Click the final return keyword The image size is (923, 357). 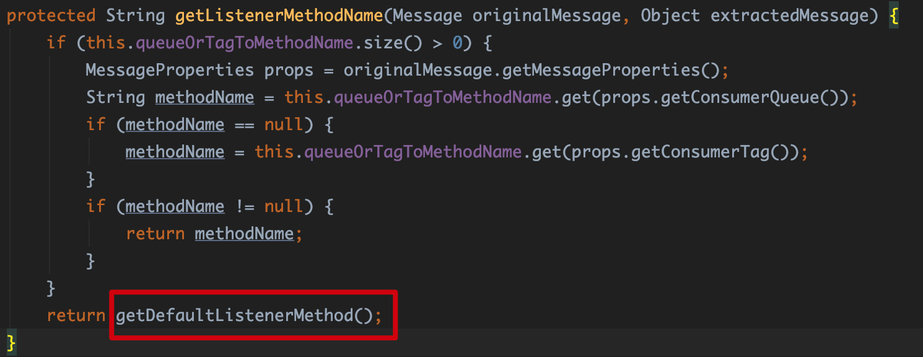coord(76,315)
